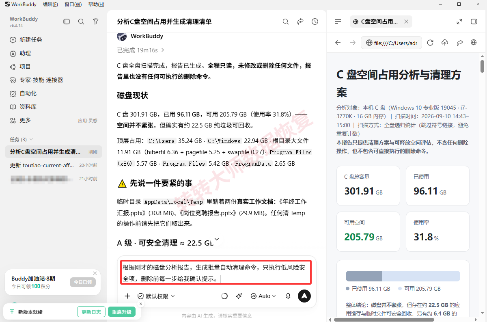Viewport: 487px width, 322px height.
Task: Open the 默认权限 permission dropdown
Action: (x=156, y=296)
